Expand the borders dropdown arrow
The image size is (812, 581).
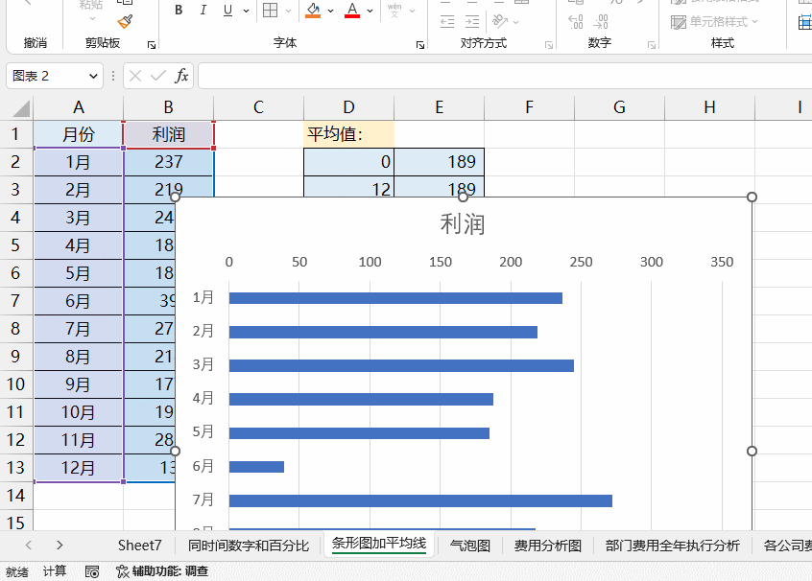click(289, 11)
